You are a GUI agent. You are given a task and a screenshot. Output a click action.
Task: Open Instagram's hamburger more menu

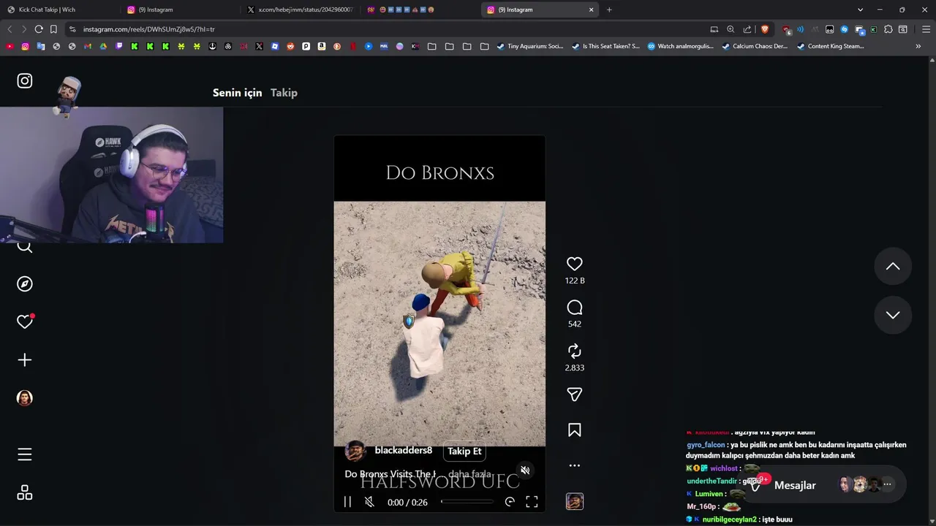click(25, 454)
